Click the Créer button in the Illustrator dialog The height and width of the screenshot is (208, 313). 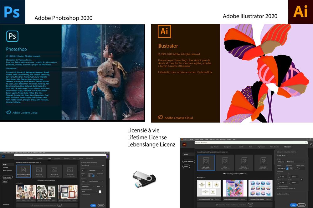pos(294,205)
